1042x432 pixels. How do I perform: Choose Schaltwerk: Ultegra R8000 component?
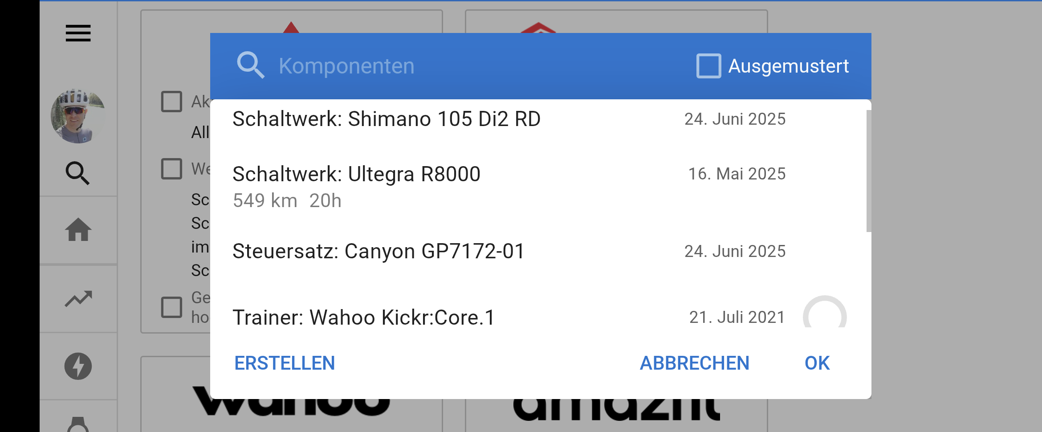356,175
